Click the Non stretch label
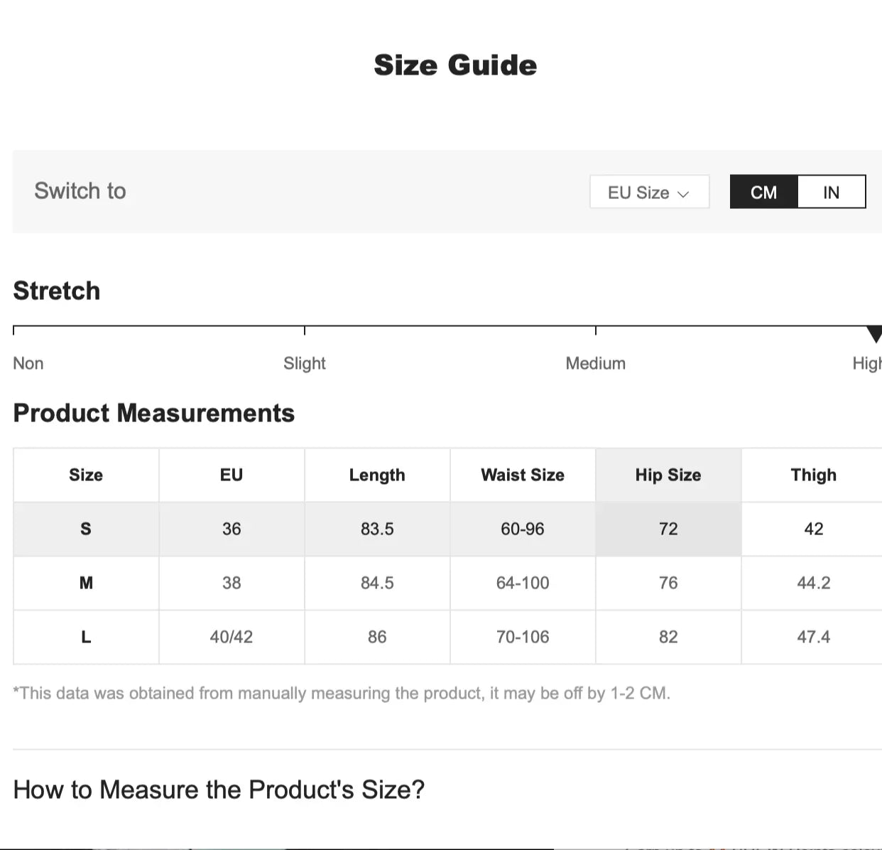This screenshot has height=850, width=882. 28,363
